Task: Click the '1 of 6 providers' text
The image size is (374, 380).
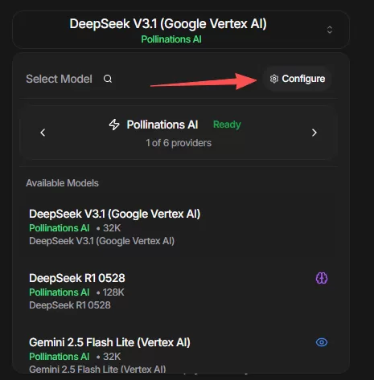Action: 179,143
